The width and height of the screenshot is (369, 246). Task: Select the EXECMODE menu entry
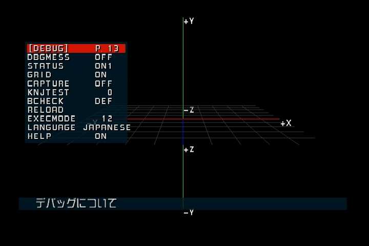pyautogui.click(x=51, y=119)
